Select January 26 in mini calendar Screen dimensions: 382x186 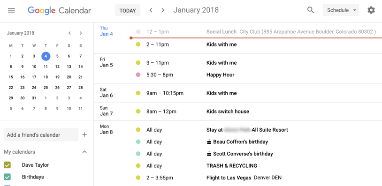tap(57, 88)
